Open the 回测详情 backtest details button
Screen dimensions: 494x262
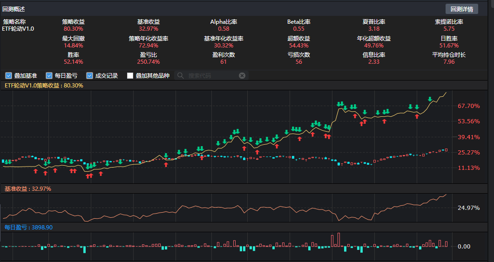pyautogui.click(x=461, y=9)
